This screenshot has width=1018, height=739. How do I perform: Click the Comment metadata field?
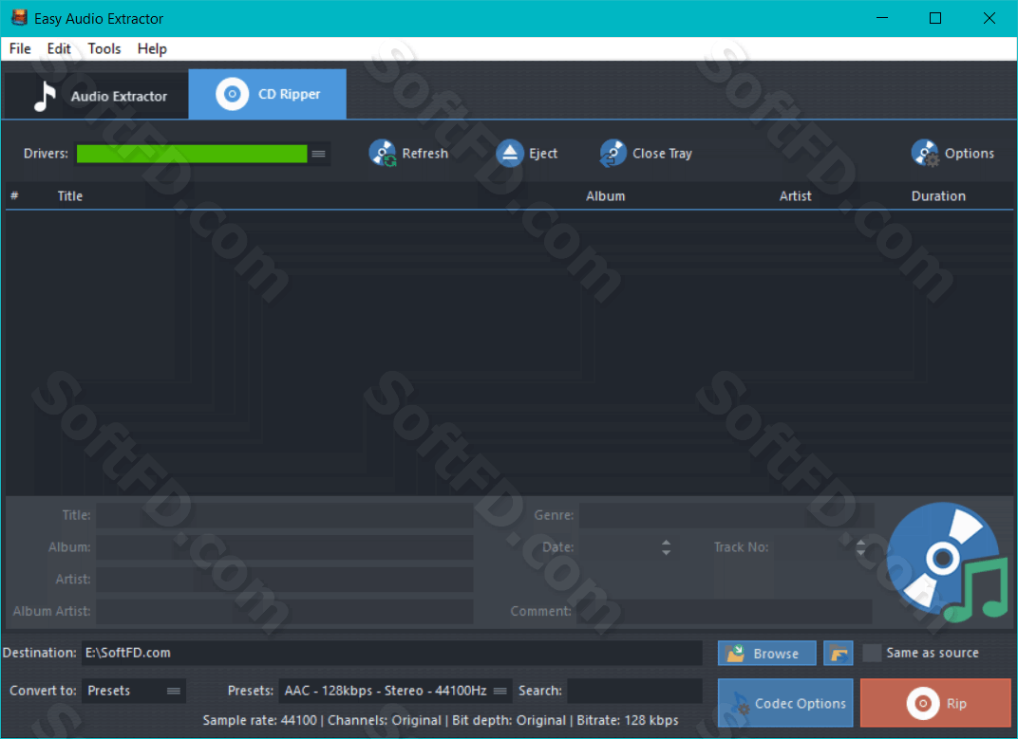(725, 611)
